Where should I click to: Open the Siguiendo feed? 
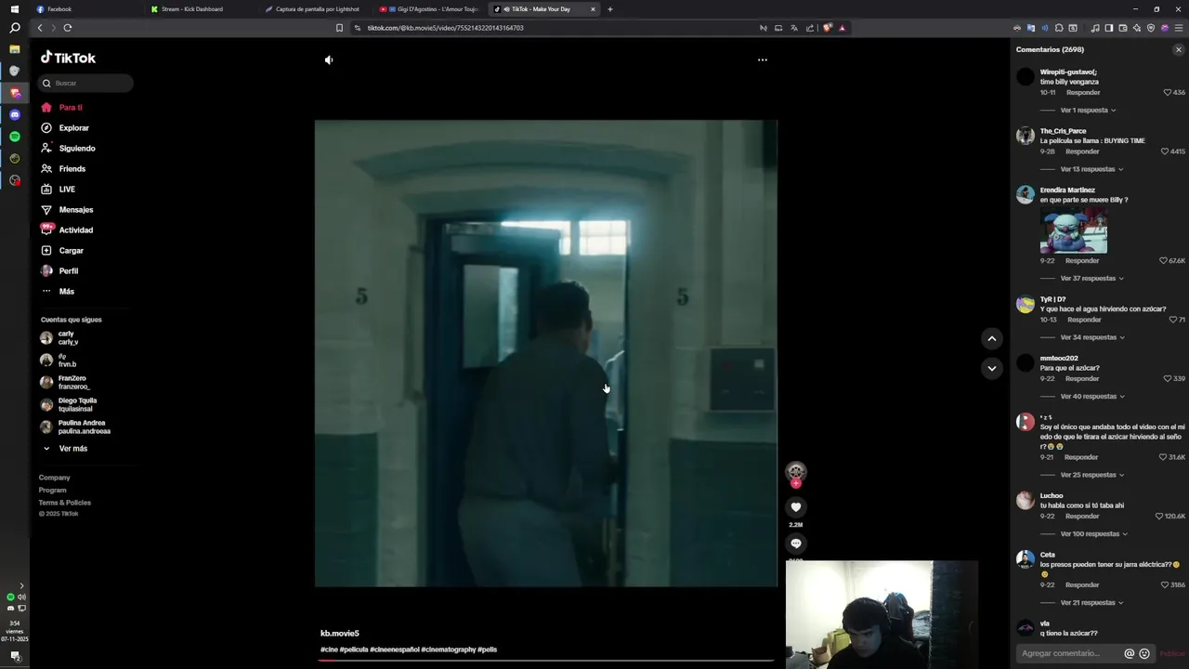(68, 149)
